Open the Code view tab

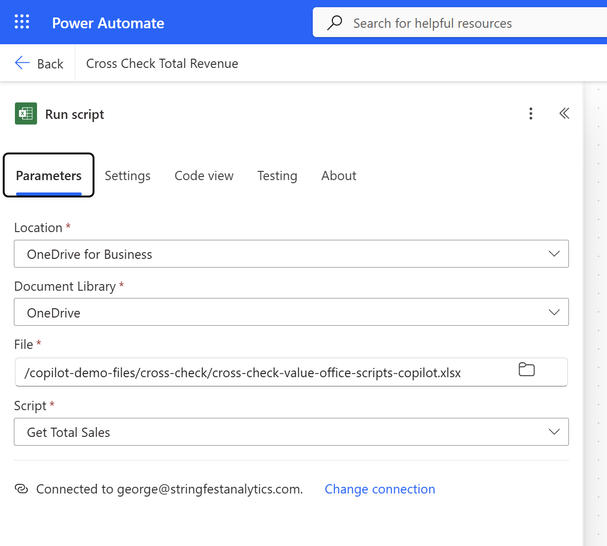tap(204, 175)
